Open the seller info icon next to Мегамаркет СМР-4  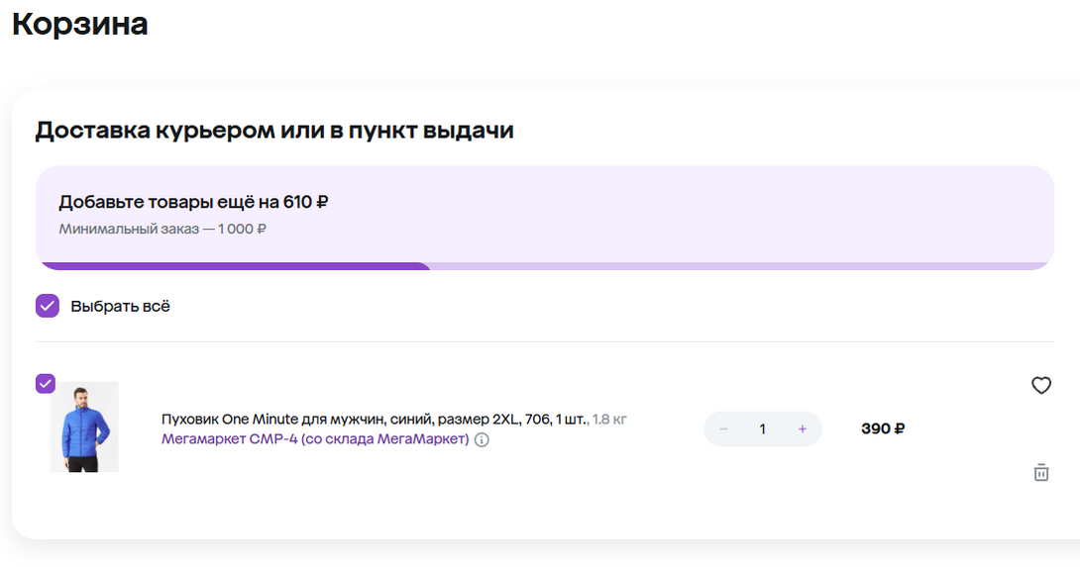click(x=482, y=439)
